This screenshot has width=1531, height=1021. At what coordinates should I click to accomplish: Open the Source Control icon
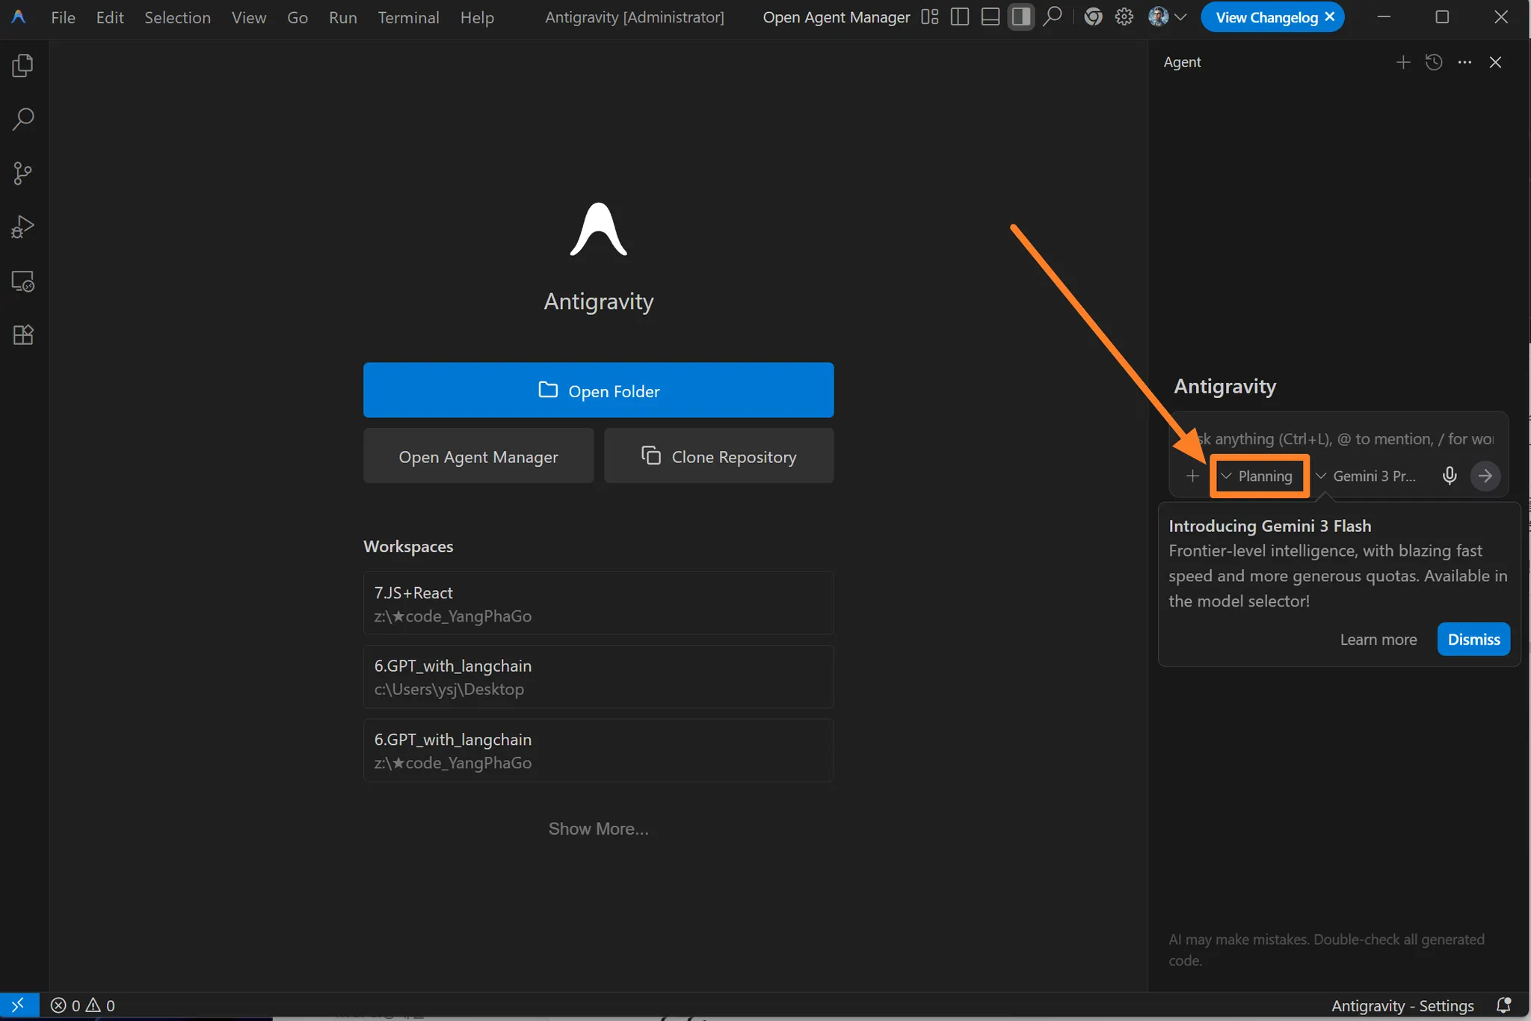click(23, 174)
